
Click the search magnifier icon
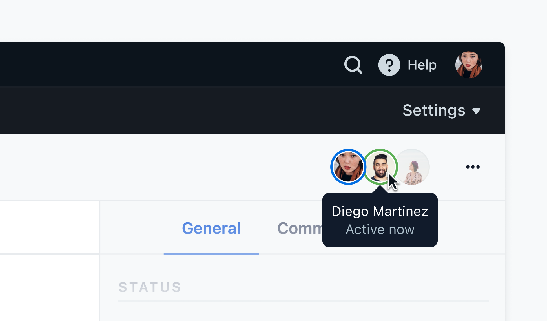[353, 65]
